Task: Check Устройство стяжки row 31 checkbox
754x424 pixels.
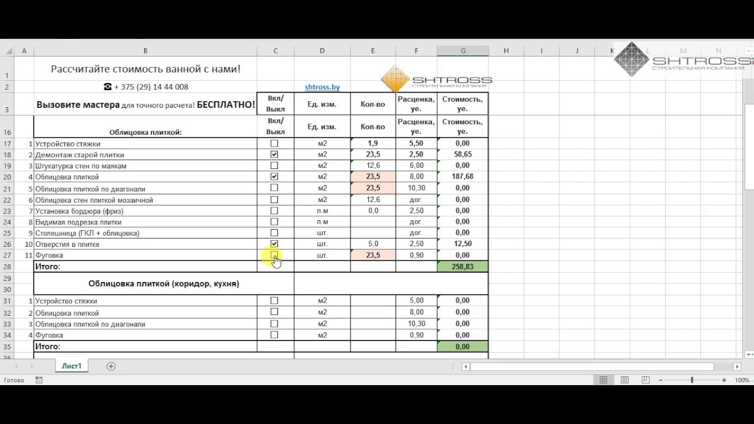Action: [274, 301]
